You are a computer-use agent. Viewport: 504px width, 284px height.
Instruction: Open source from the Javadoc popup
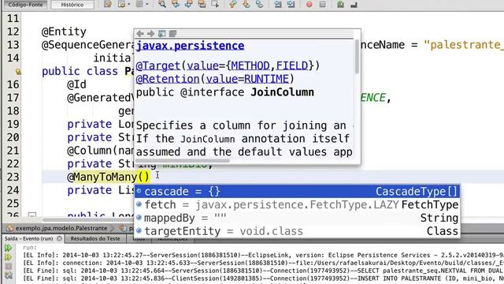[x=172, y=33]
